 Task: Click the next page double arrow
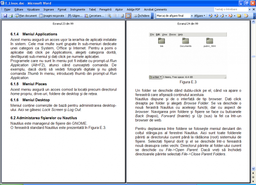coord(253,181)
